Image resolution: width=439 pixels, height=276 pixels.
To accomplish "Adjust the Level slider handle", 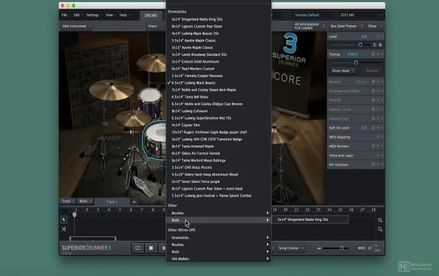I will (361, 45).
